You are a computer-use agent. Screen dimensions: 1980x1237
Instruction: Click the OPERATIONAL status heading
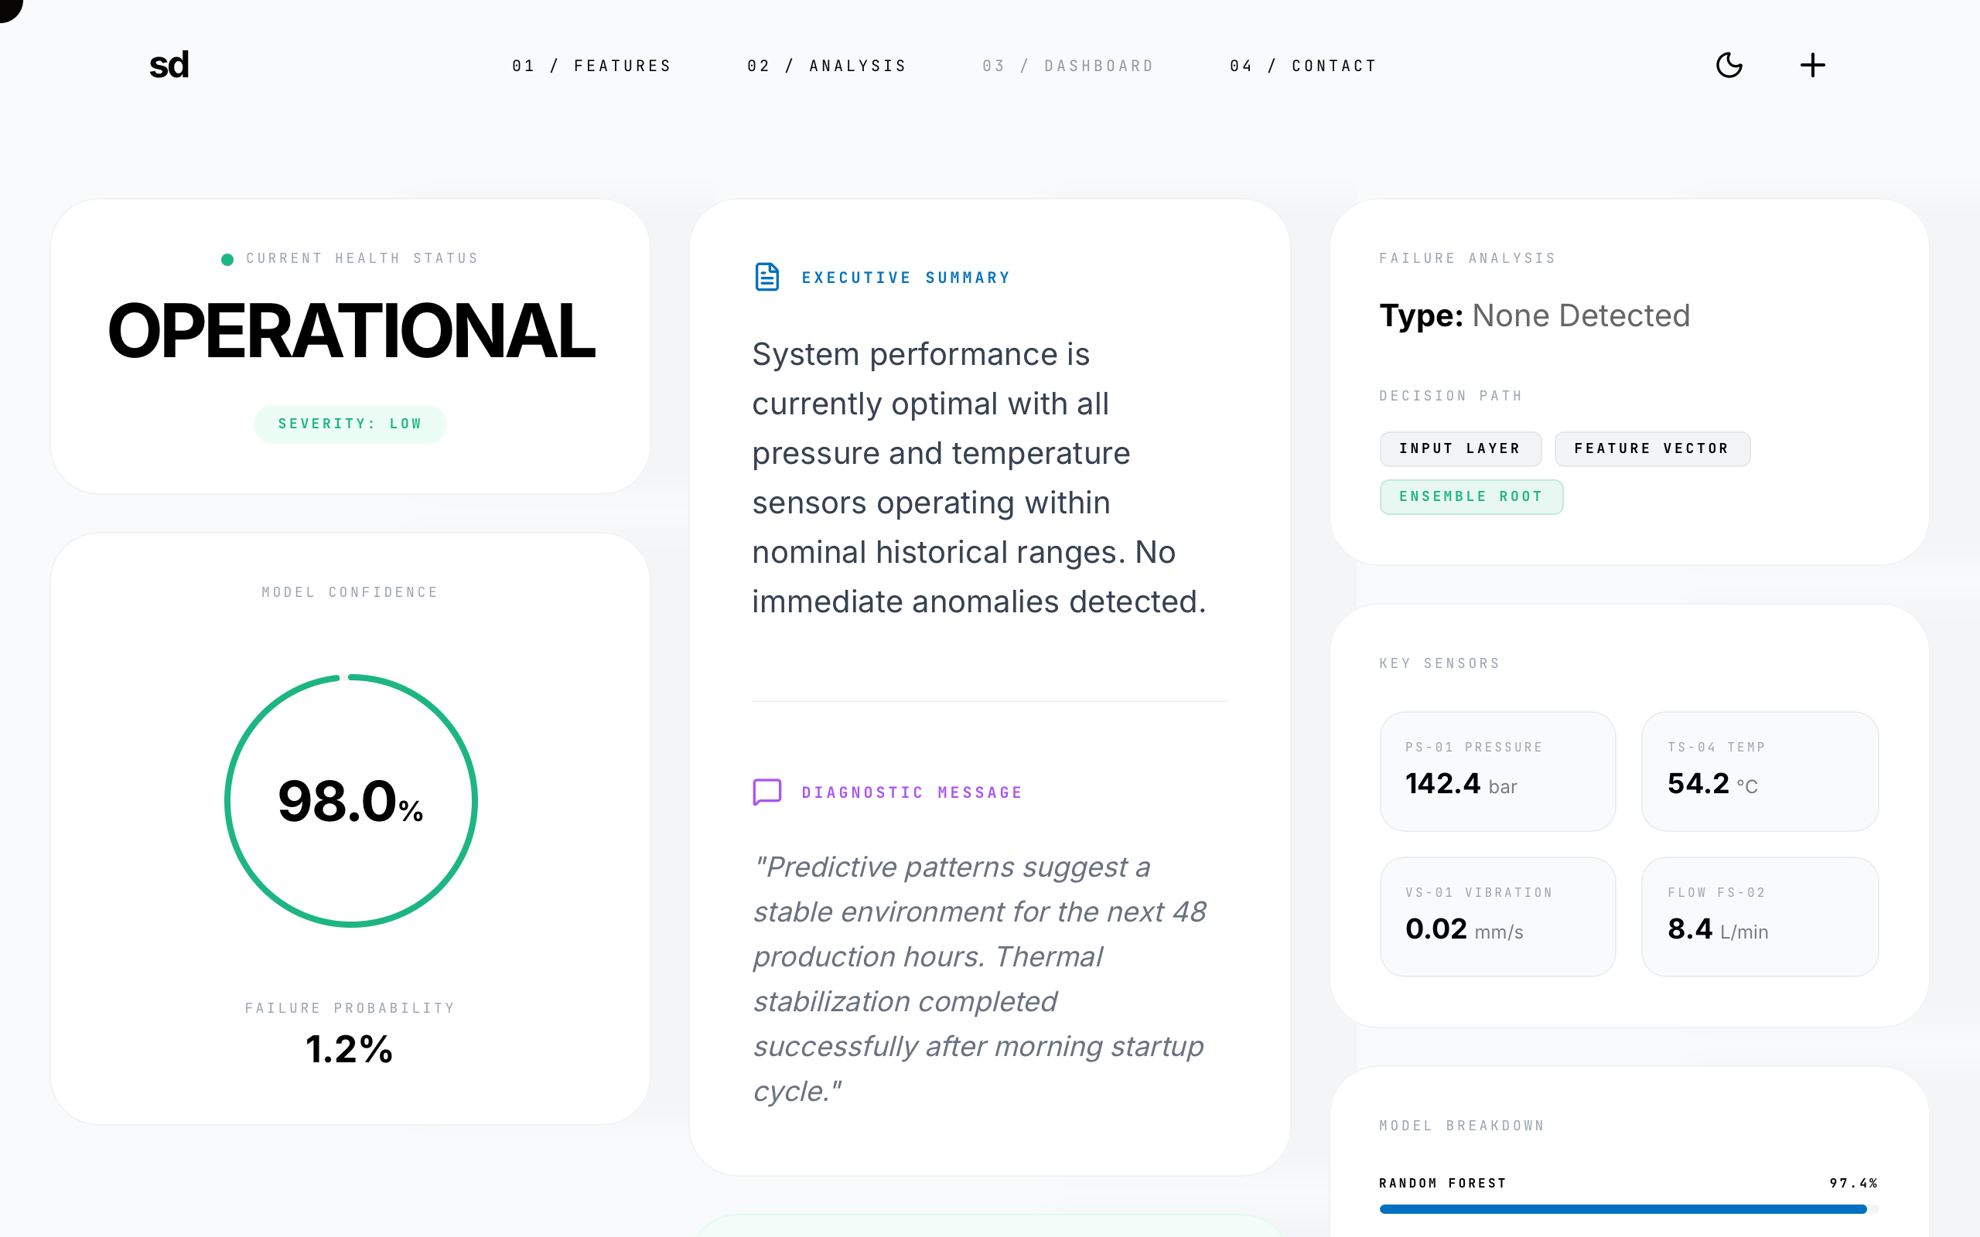351,331
